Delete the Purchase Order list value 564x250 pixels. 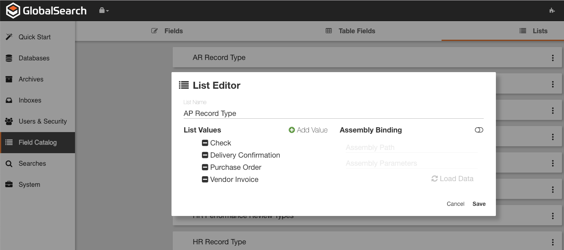click(x=205, y=167)
